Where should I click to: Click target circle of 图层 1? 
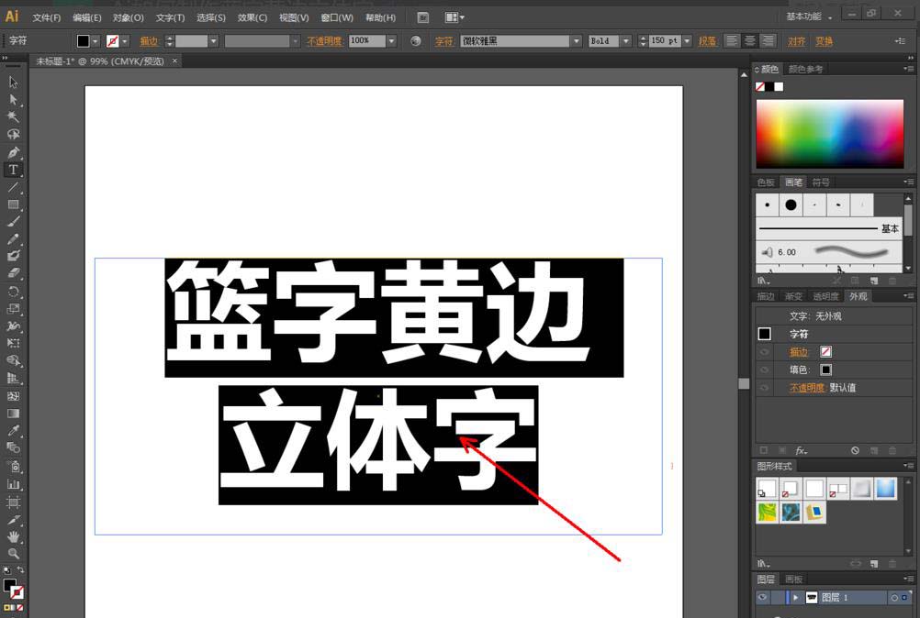tap(894, 598)
